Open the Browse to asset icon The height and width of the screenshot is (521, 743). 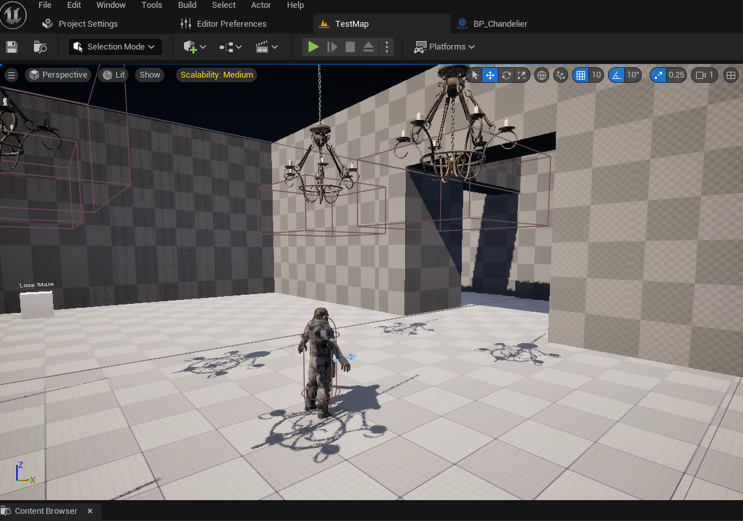coord(40,47)
